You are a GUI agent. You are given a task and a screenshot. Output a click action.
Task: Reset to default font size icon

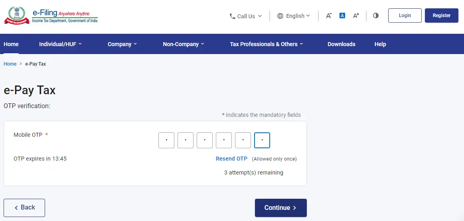point(342,16)
